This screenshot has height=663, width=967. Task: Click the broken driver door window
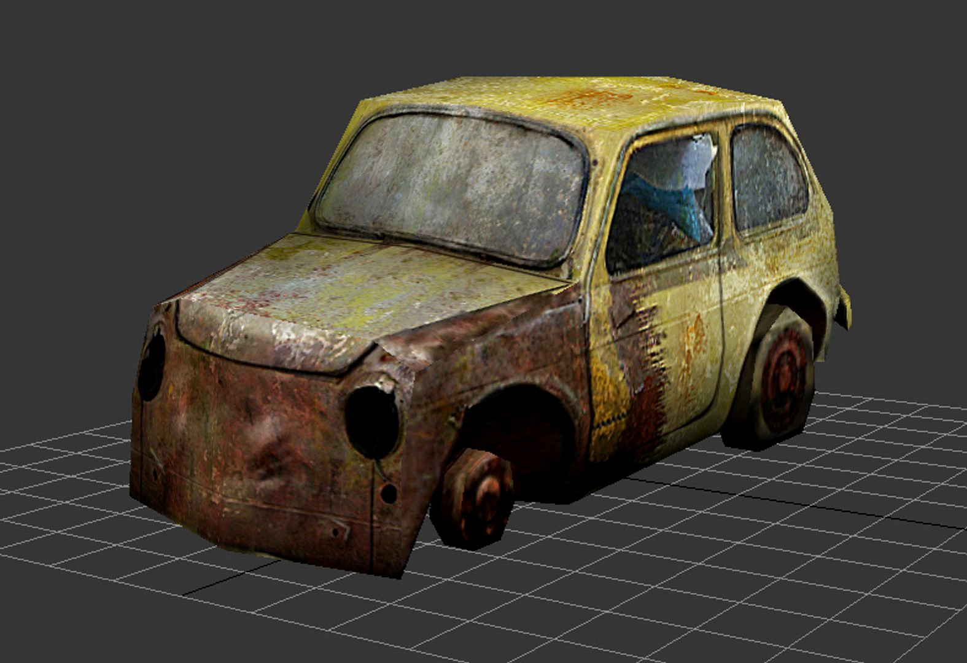pos(662,203)
